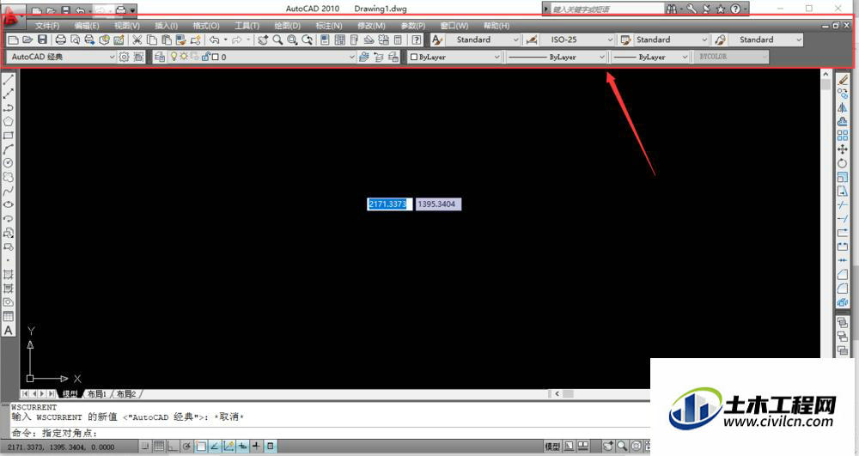The height and width of the screenshot is (456, 859).
Task: Select the Move modify tool
Action: coord(843,149)
